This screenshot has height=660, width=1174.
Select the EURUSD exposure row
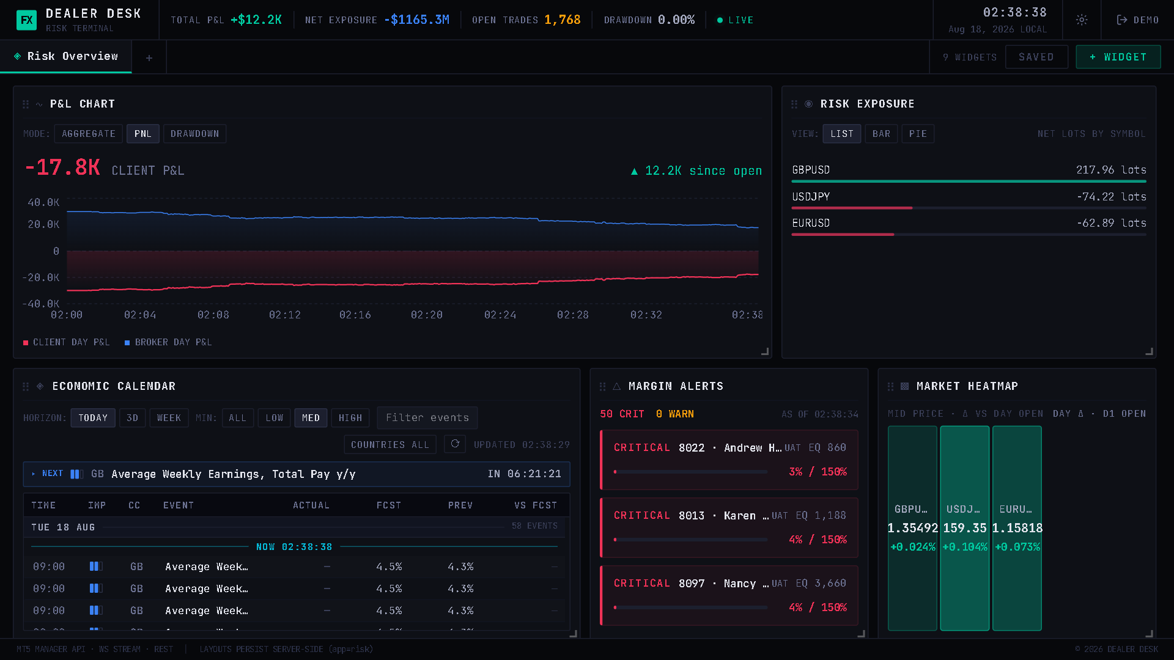[969, 226]
